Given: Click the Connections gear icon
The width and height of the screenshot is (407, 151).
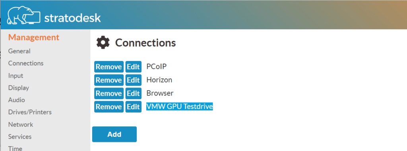Looking at the screenshot, I should [103, 43].
